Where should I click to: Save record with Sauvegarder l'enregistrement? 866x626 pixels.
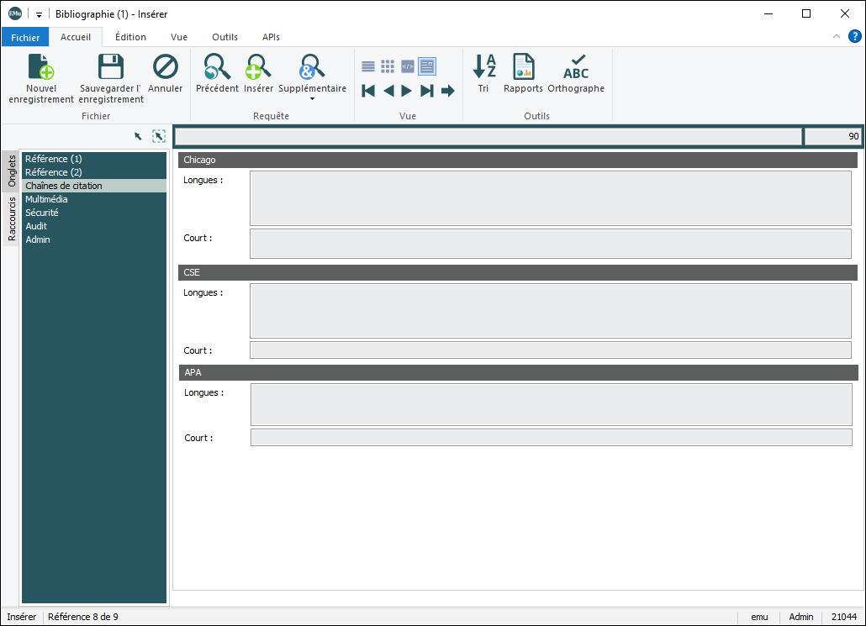tap(111, 67)
